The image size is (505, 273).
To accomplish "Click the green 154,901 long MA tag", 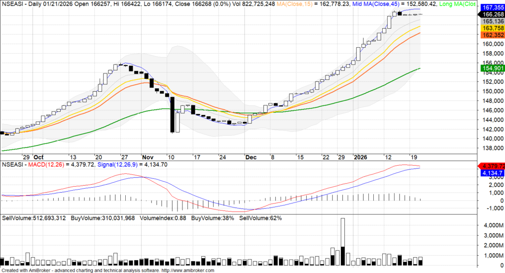I will [x=490, y=68].
